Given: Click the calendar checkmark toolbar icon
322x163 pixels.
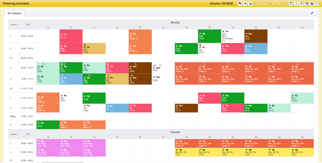Looking at the screenshot, I should click(x=291, y=3).
